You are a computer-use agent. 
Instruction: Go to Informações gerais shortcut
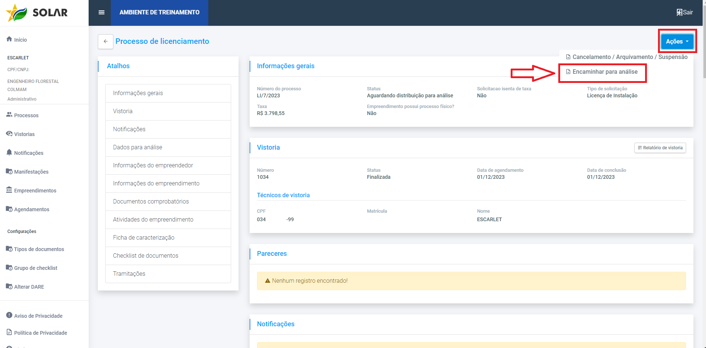[168, 93]
